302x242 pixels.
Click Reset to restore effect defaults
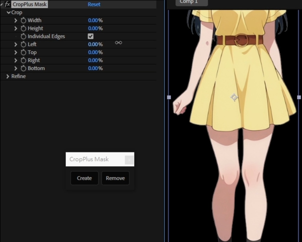(94, 4)
